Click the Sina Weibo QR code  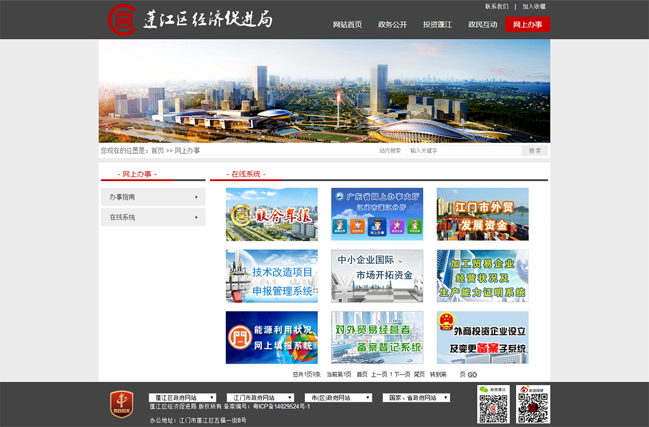tap(533, 405)
